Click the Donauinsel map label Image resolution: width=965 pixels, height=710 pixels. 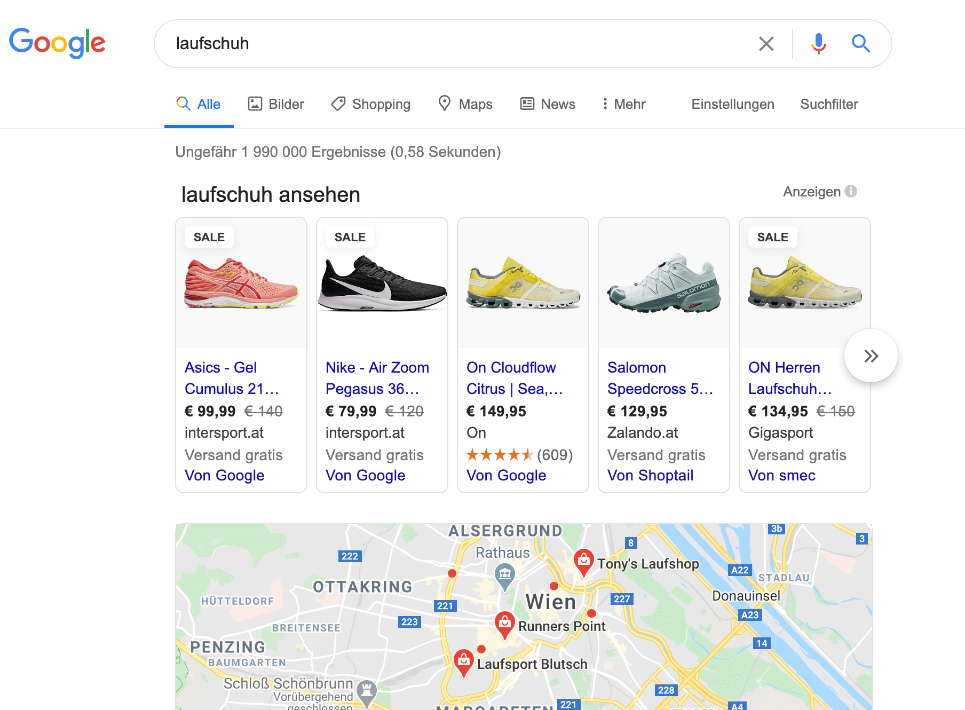click(746, 596)
